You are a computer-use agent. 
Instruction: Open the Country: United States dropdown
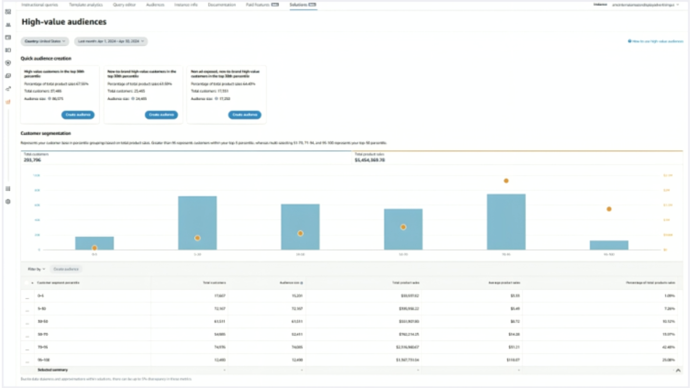pos(45,41)
